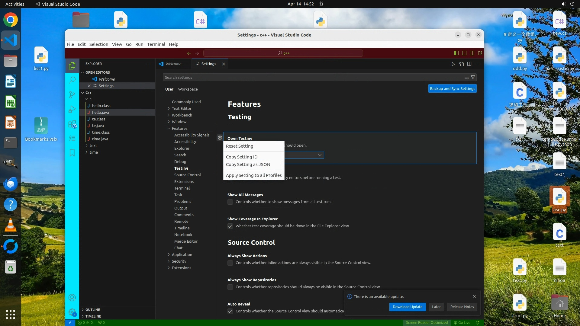The width and height of the screenshot is (580, 326).
Task: Enable Show All Messages checkbox
Action: [230, 202]
